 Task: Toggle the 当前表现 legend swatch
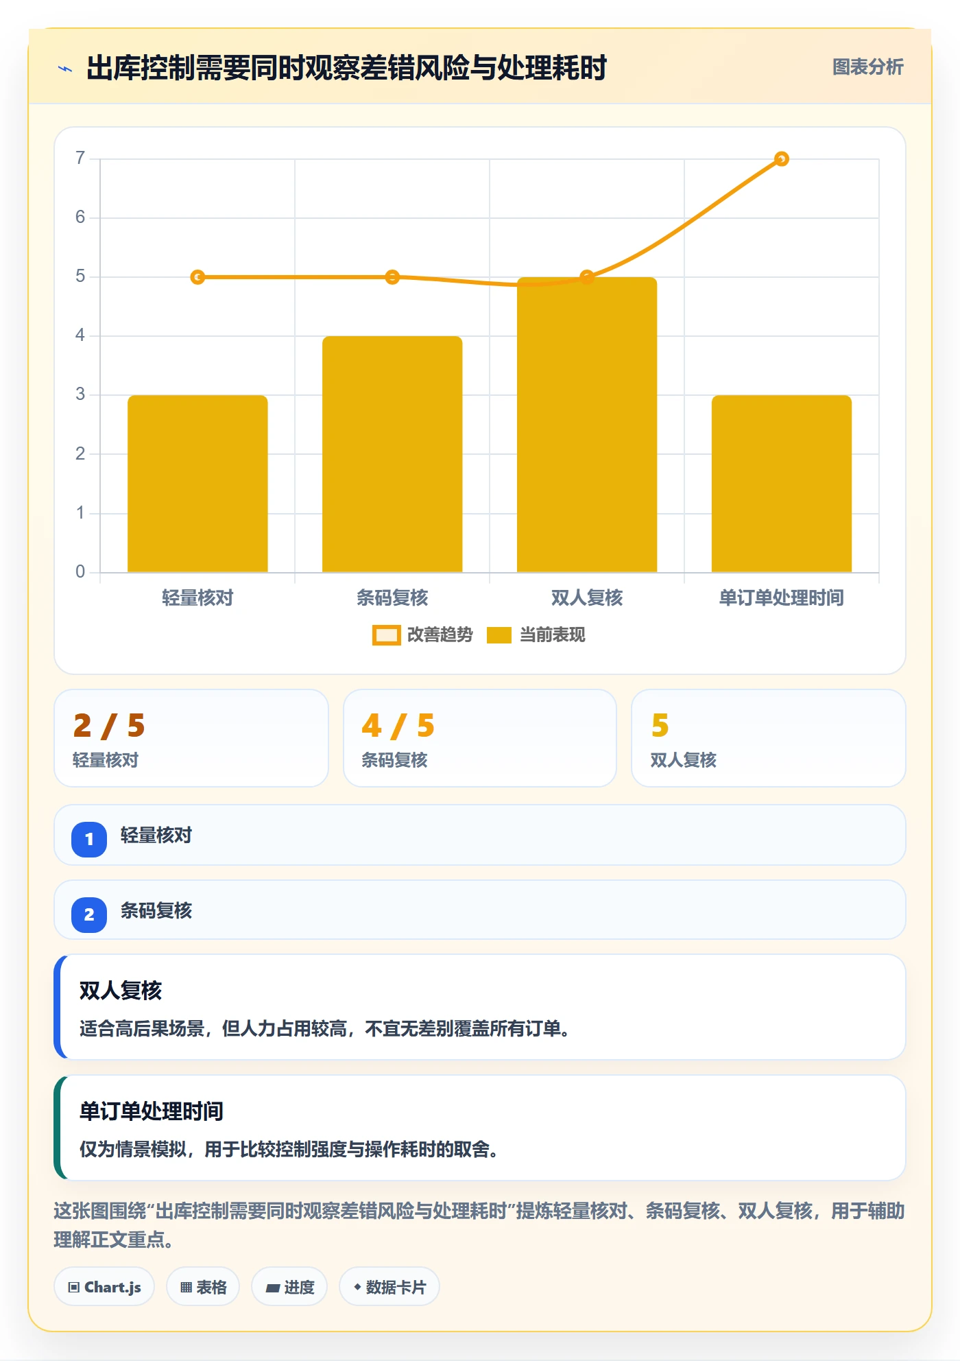(499, 635)
